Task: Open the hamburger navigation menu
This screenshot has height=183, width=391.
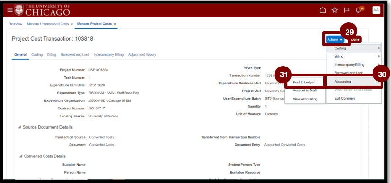Action: 10,10
